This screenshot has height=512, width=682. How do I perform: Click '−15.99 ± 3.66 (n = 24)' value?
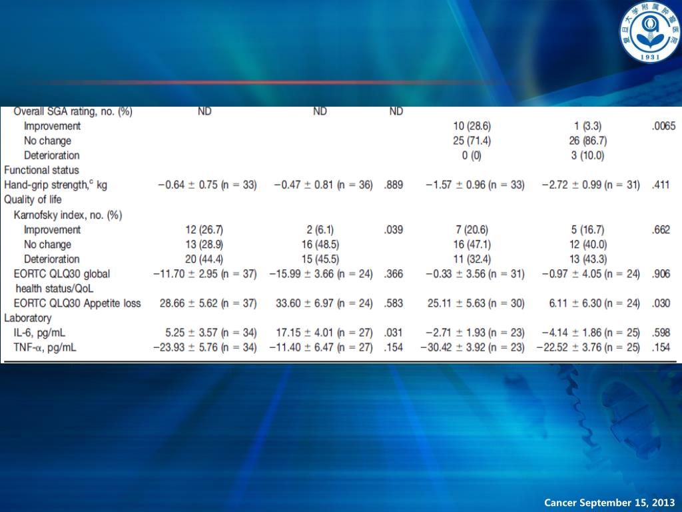point(321,274)
